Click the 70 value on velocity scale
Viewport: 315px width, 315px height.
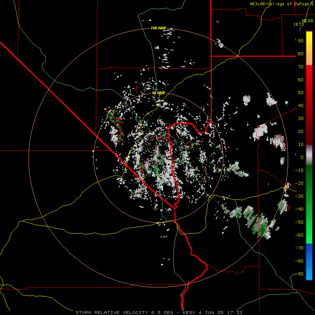(301, 67)
